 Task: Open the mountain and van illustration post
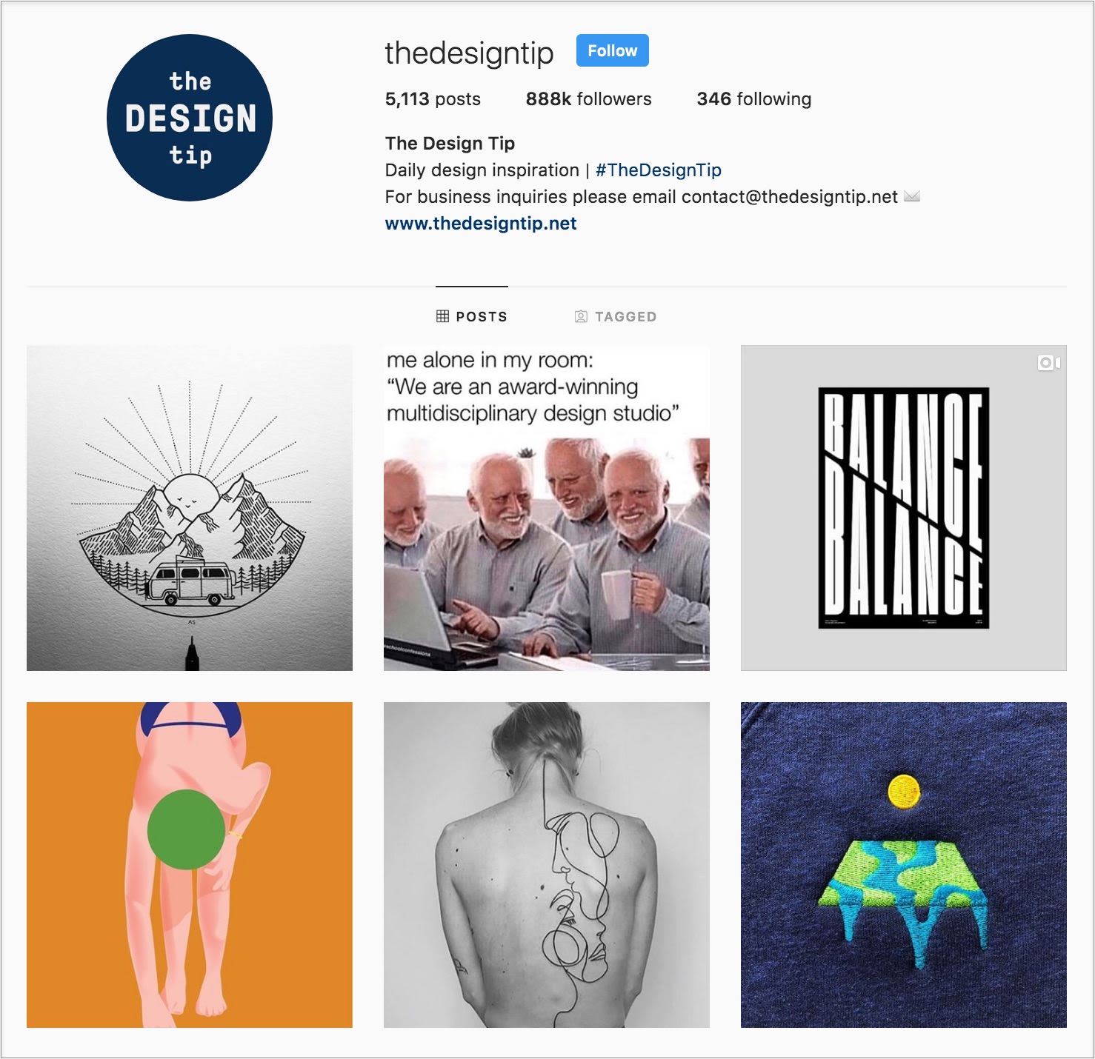pyautogui.click(x=190, y=508)
